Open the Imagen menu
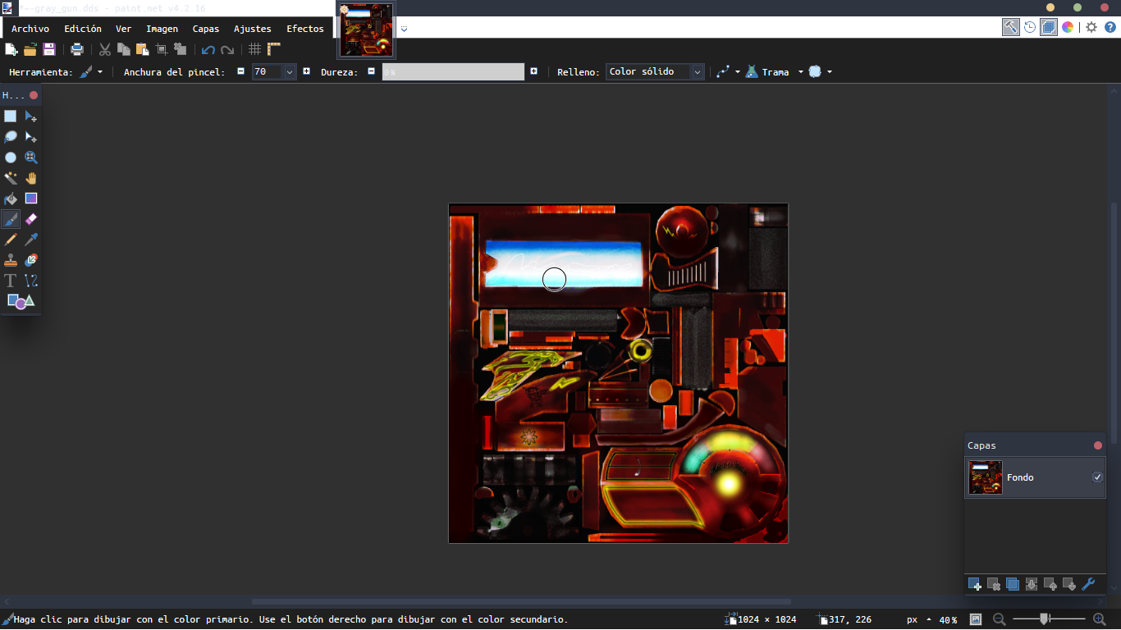Screen dimensions: 1121x630 [x=162, y=29]
